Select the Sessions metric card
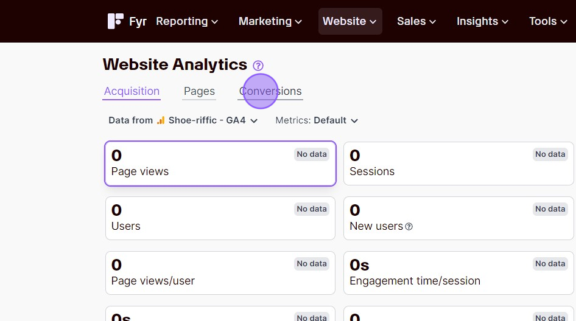Screen dimensions: 576x321 (458, 164)
